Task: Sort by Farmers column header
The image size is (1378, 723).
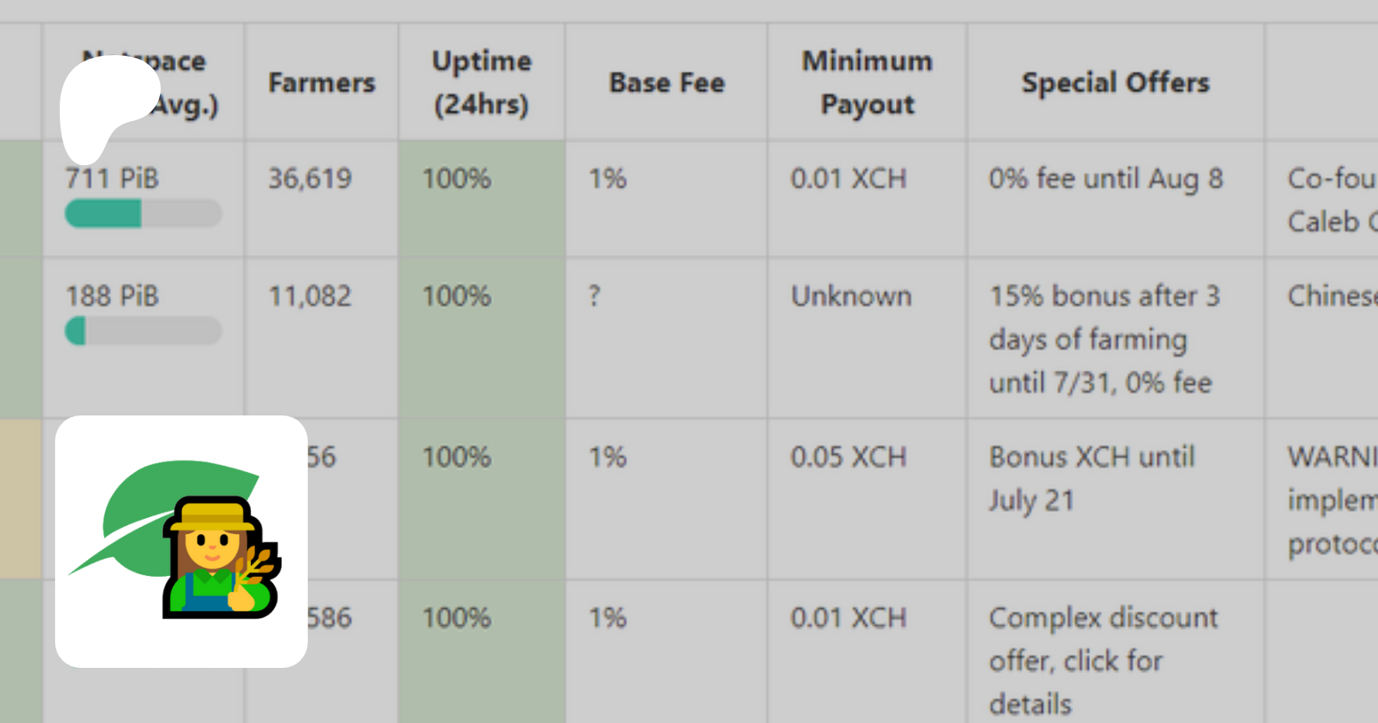Action: [x=322, y=83]
